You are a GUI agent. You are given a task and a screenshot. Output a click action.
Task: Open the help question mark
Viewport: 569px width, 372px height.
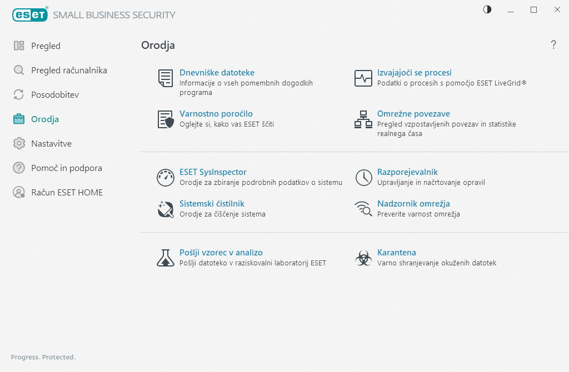pyautogui.click(x=553, y=45)
